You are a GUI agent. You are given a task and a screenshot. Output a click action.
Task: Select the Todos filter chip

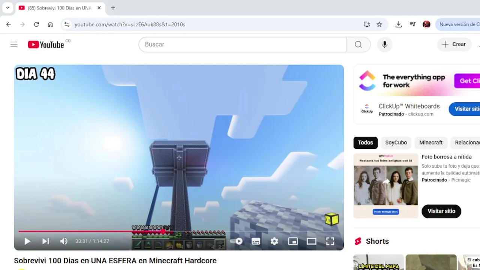pos(365,142)
